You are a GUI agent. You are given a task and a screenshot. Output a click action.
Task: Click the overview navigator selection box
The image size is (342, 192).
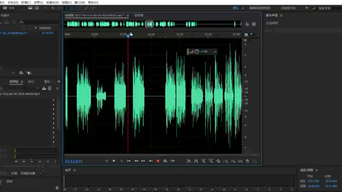coord(150,24)
